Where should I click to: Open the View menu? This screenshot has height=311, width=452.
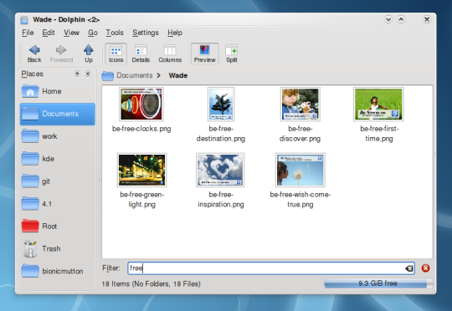tap(71, 33)
